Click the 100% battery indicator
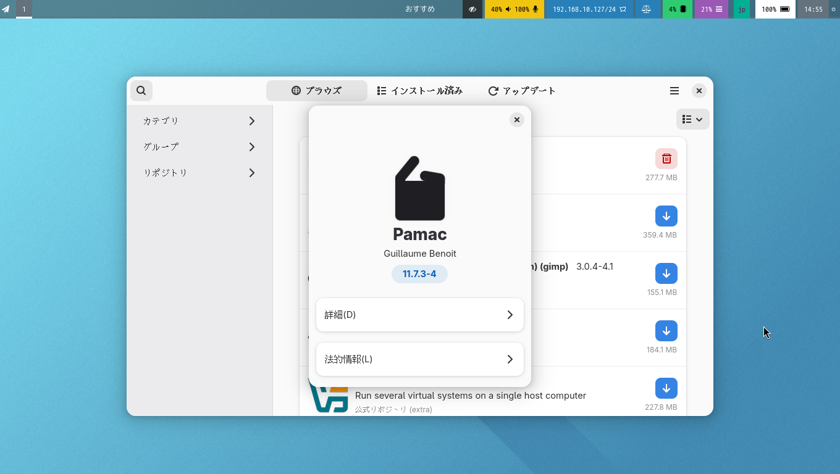 pyautogui.click(x=775, y=9)
